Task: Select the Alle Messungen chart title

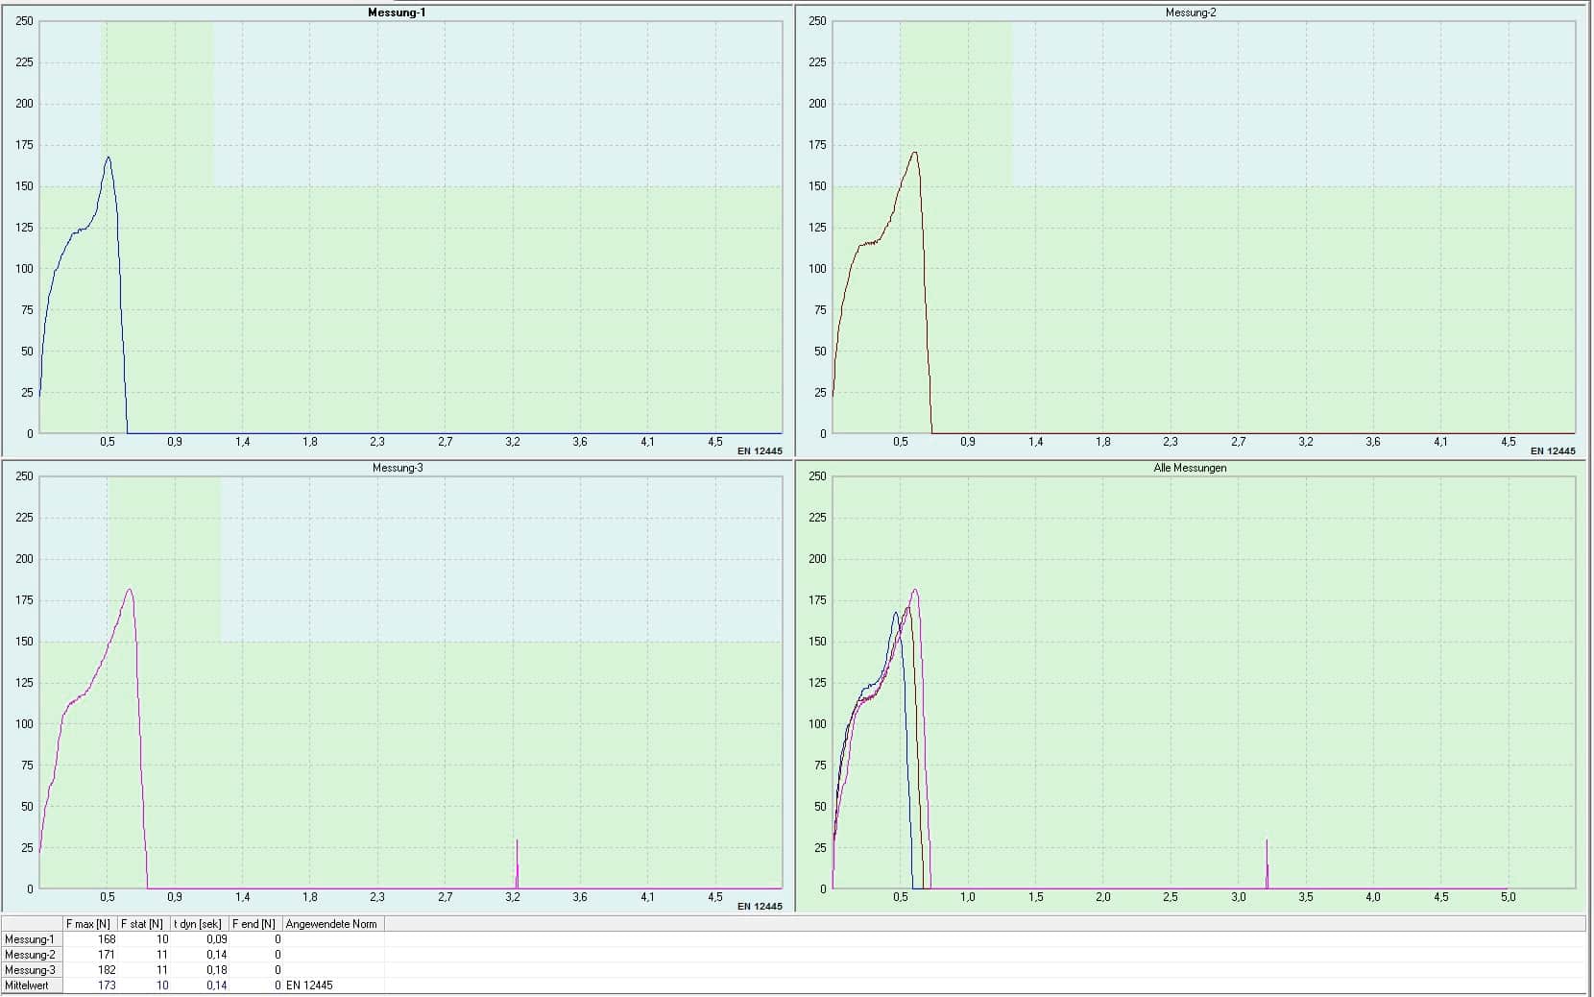Action: point(1190,468)
